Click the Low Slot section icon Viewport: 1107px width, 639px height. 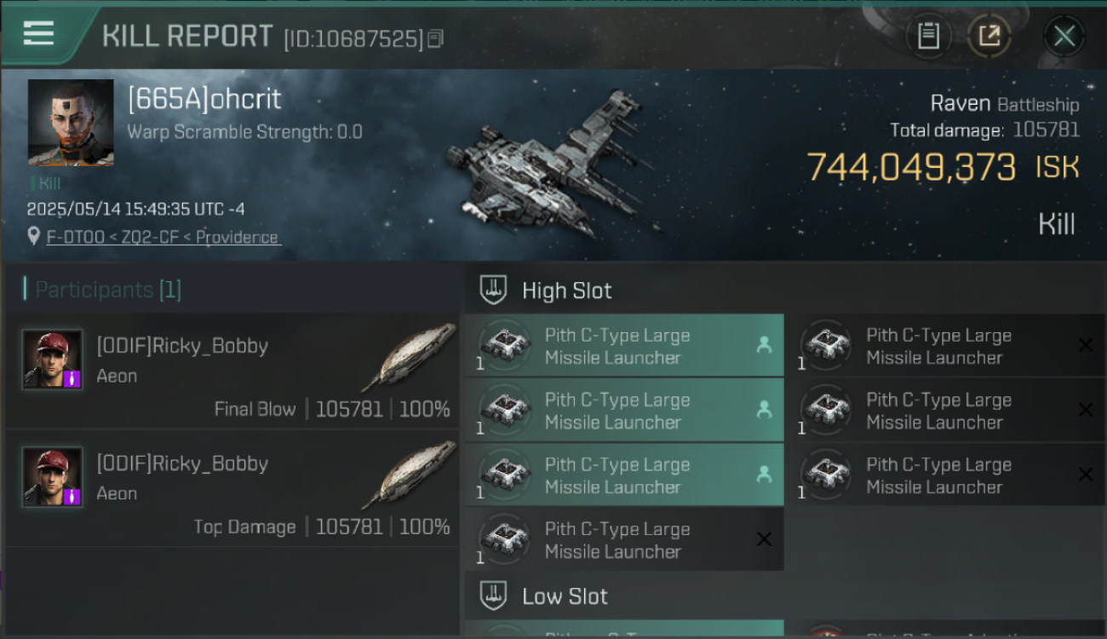click(x=494, y=596)
